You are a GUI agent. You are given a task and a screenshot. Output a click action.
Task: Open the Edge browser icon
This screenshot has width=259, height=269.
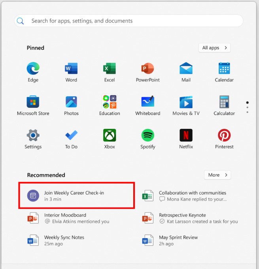[33, 68]
